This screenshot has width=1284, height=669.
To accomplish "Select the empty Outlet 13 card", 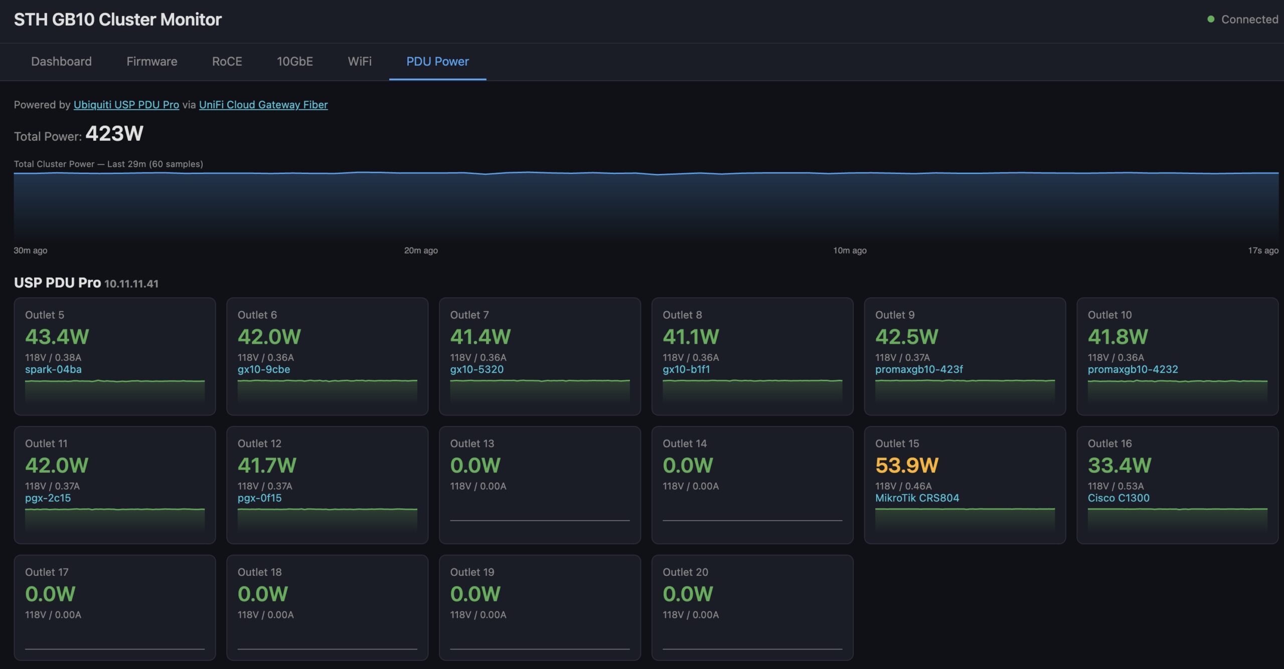I will tap(540, 485).
